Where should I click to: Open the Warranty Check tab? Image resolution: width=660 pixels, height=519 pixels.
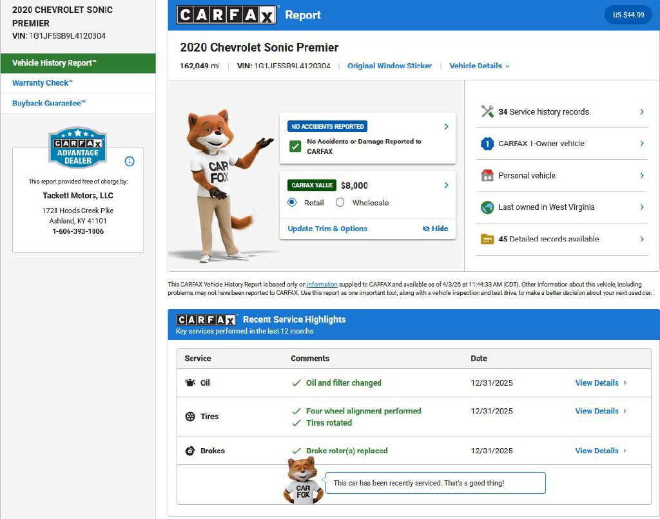(43, 83)
